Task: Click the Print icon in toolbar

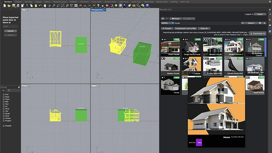Action: 18,6
